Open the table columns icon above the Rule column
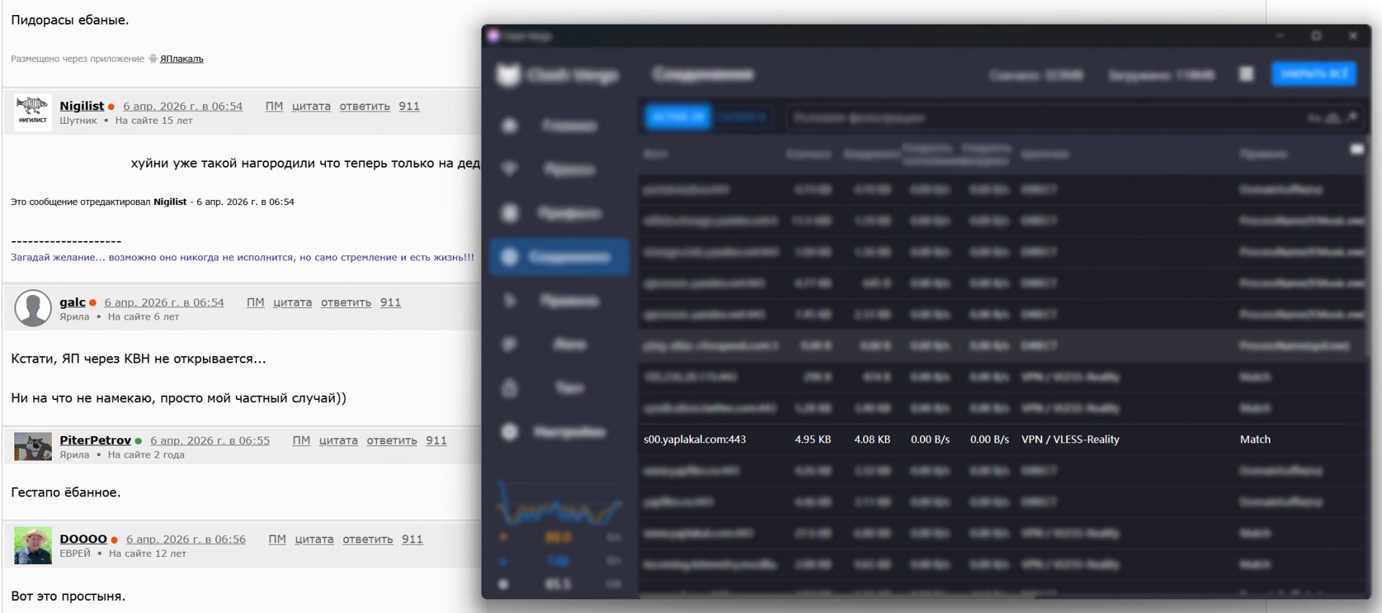 point(1357,149)
